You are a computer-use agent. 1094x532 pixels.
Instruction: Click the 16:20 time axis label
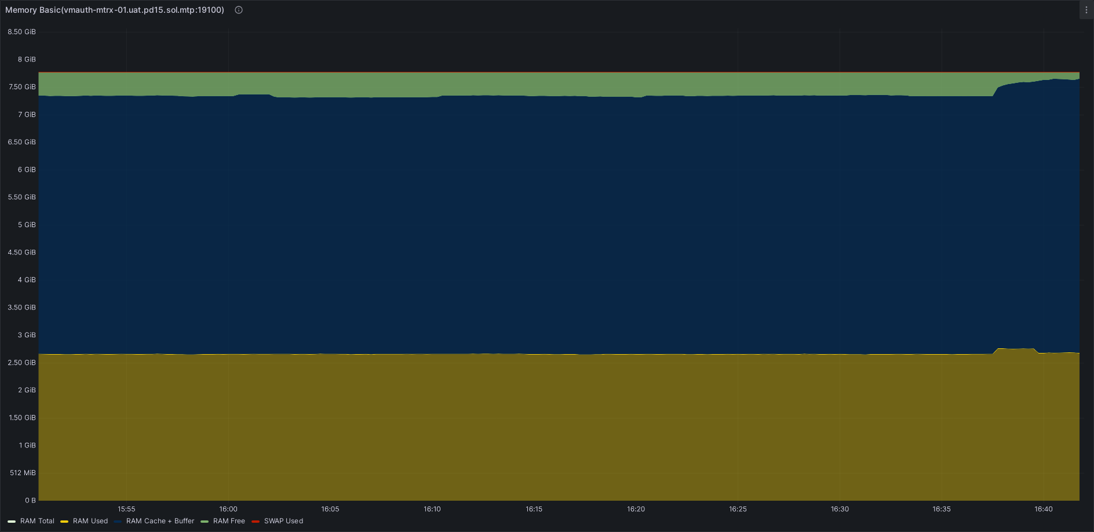pos(636,509)
